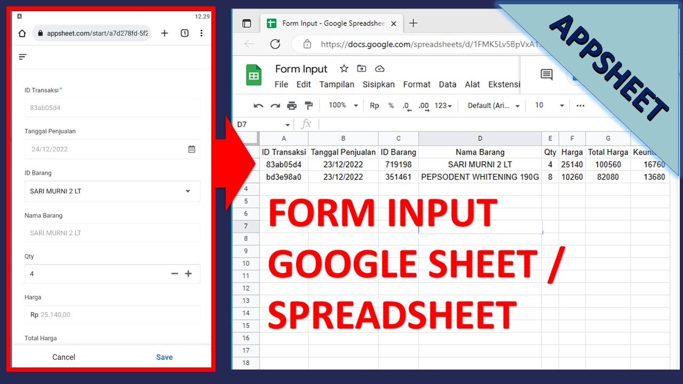Click the Harga field Rp 25.140,00
The height and width of the screenshot is (384, 683).
coord(113,315)
